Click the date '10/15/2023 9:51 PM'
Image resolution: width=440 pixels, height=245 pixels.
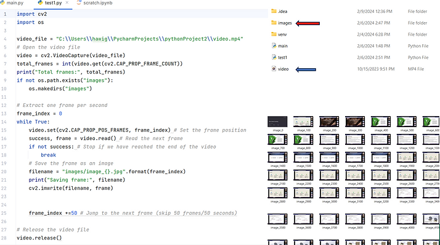coord(376,69)
